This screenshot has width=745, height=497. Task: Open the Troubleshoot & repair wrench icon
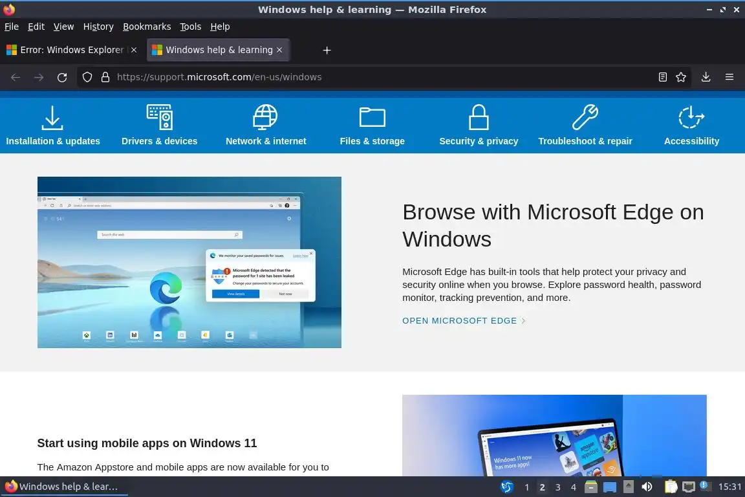(x=585, y=117)
